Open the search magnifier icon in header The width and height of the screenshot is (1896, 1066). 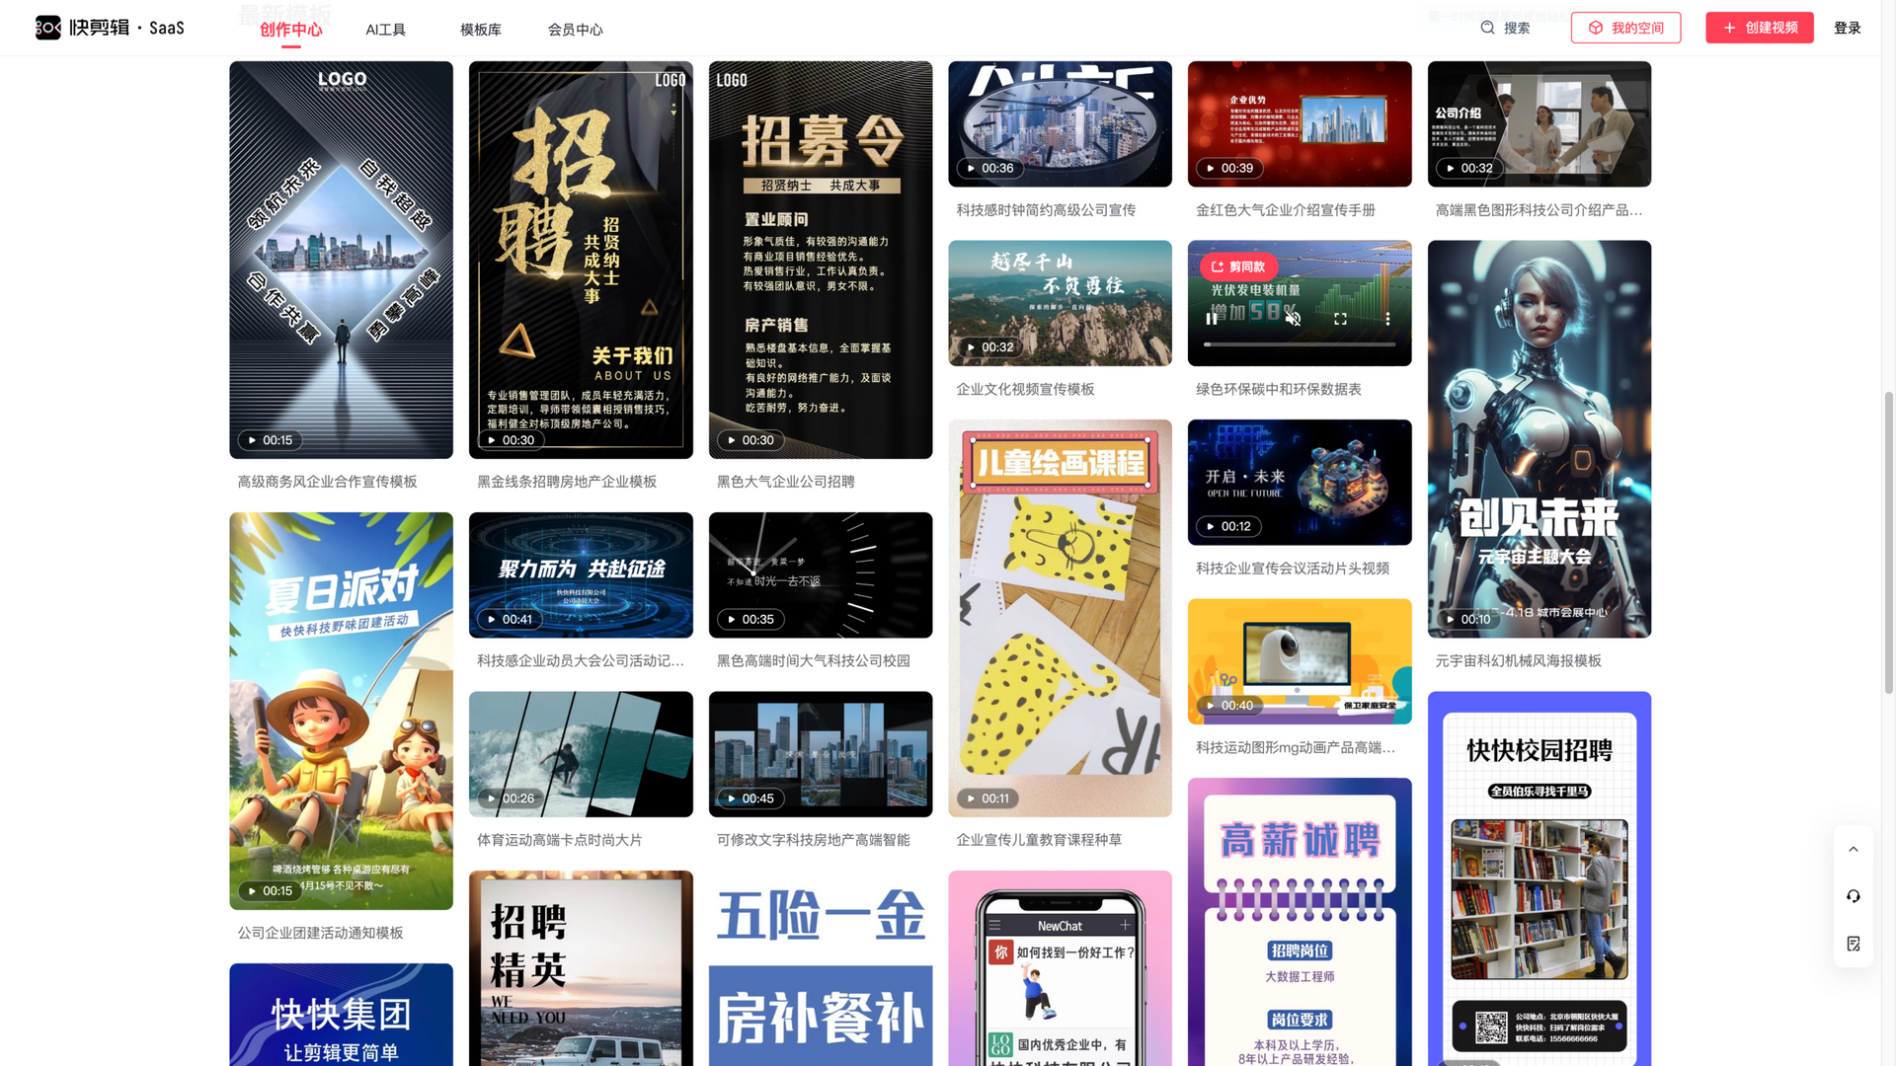pyautogui.click(x=1487, y=28)
